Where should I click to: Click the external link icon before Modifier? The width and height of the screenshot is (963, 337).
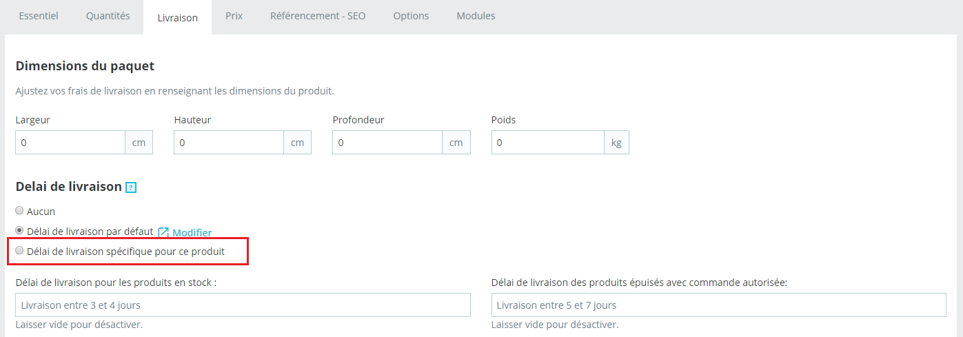[163, 232]
